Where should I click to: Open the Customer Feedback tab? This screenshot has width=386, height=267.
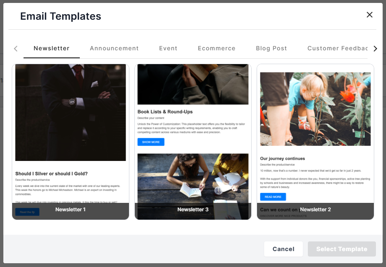337,48
